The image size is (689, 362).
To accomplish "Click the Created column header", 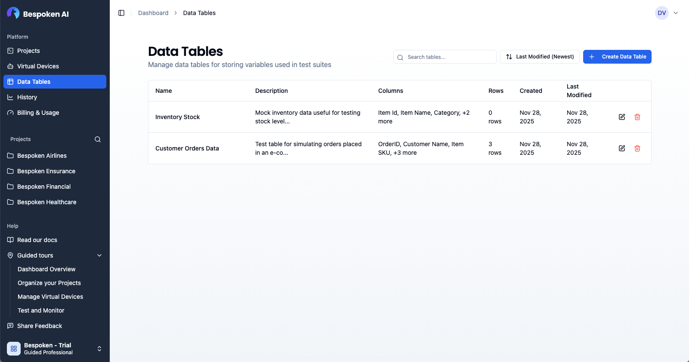I will click(531, 91).
